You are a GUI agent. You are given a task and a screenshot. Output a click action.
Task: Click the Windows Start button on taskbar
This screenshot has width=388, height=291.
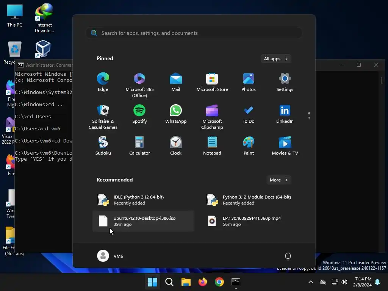pyautogui.click(x=152, y=282)
